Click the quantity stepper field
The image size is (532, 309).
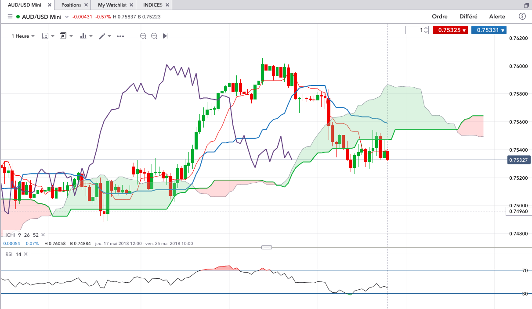[417, 30]
